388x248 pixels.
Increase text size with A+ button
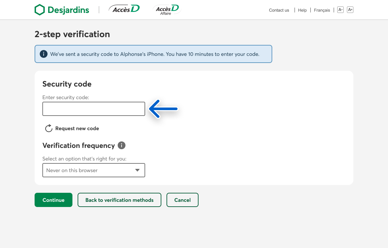tap(350, 10)
